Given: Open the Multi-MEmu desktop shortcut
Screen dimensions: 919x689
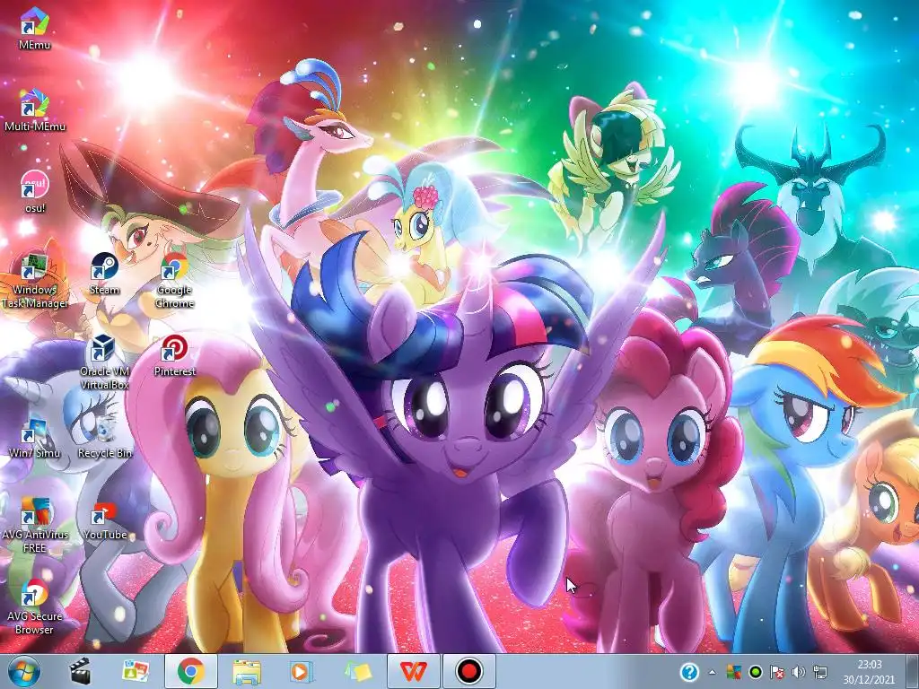Looking at the screenshot, I should click(34, 110).
